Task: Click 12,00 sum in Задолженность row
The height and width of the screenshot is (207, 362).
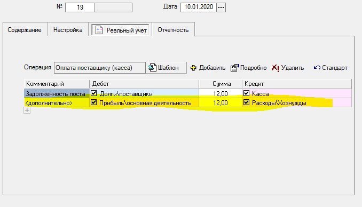Action: pyautogui.click(x=221, y=94)
